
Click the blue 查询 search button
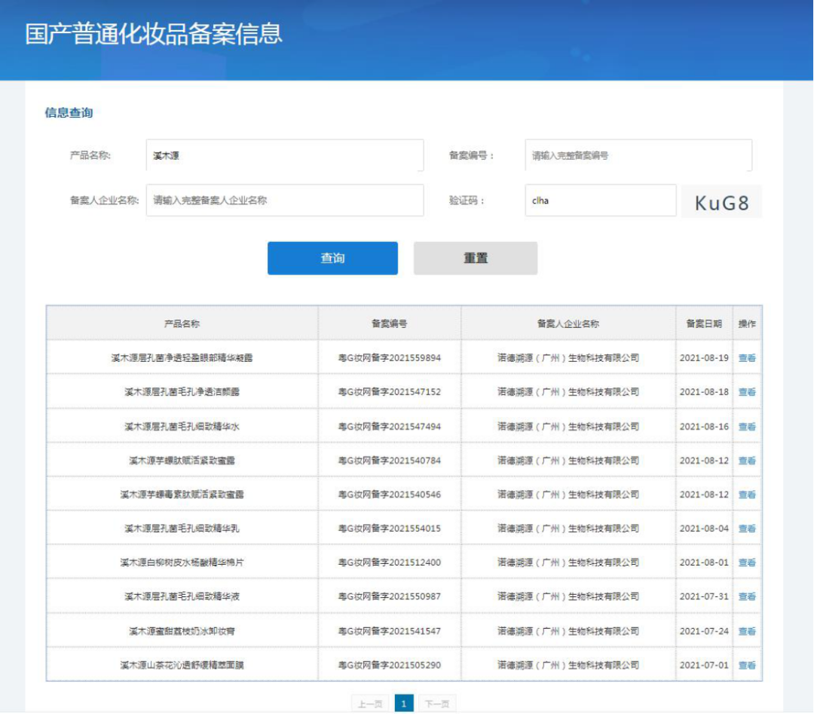point(332,258)
